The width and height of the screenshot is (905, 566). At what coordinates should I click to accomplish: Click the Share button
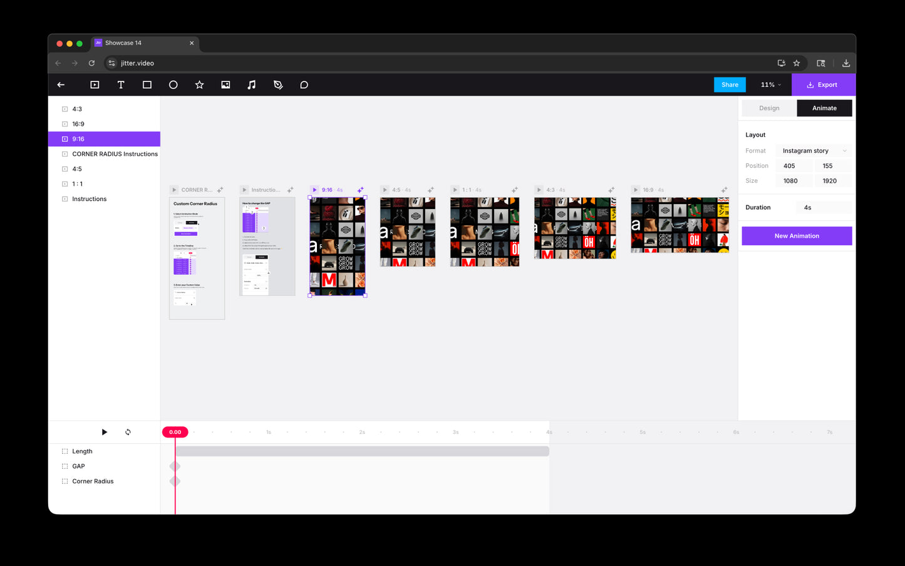pyautogui.click(x=730, y=85)
